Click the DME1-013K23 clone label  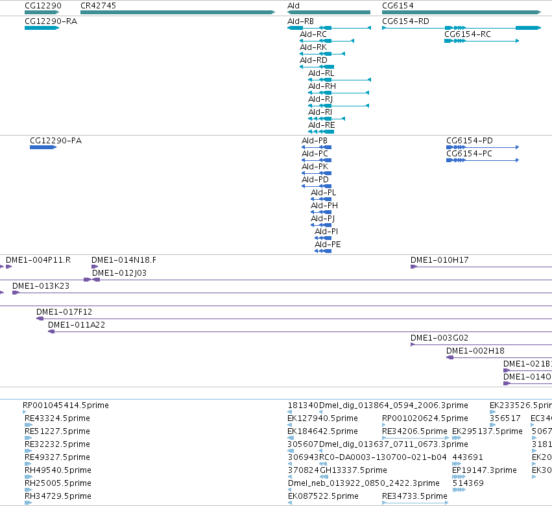(41, 286)
